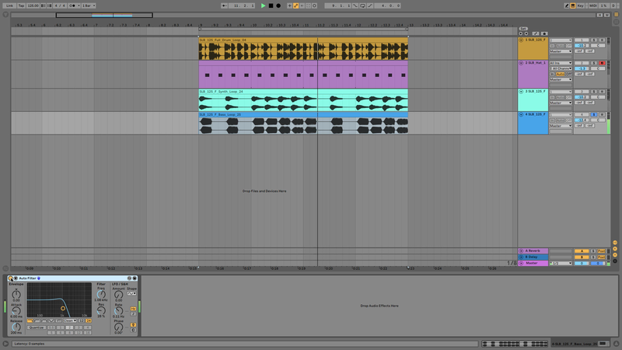Toggle LFO Hz rate mode button
Screen dimensions: 622x350
[133, 309]
